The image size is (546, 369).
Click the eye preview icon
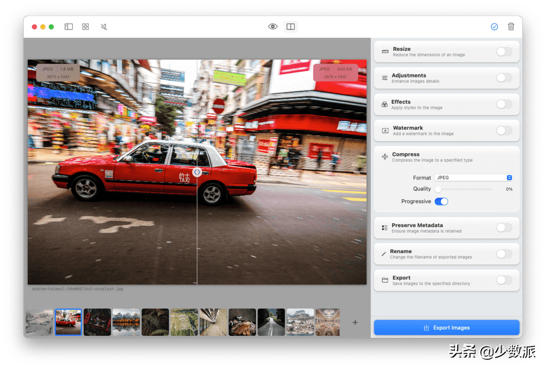(x=273, y=27)
